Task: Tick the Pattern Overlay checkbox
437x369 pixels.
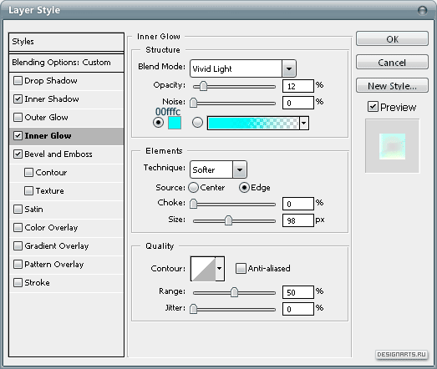Action: coord(18,265)
